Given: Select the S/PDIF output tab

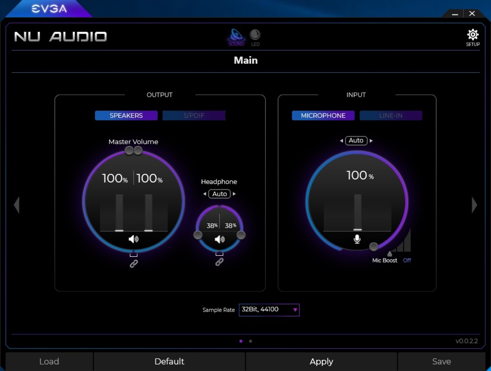Looking at the screenshot, I should (194, 115).
